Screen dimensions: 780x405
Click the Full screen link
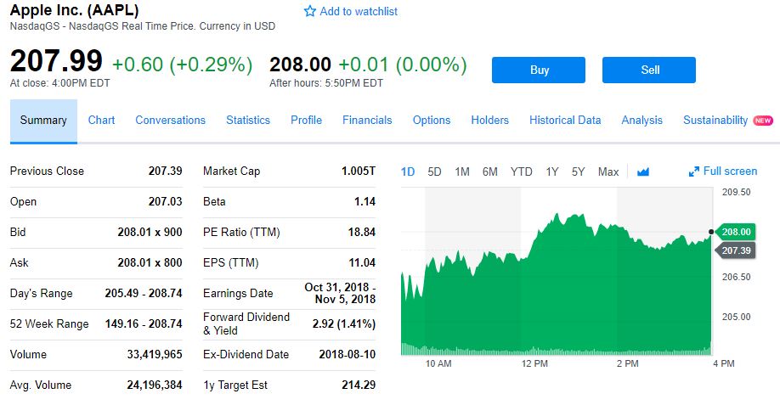click(x=730, y=172)
